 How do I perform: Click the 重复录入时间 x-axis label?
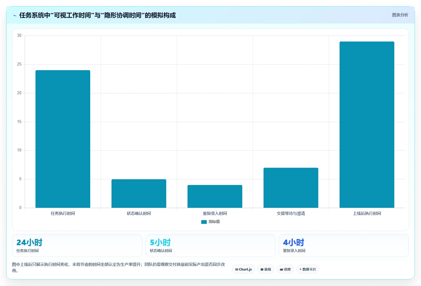[x=215, y=214]
